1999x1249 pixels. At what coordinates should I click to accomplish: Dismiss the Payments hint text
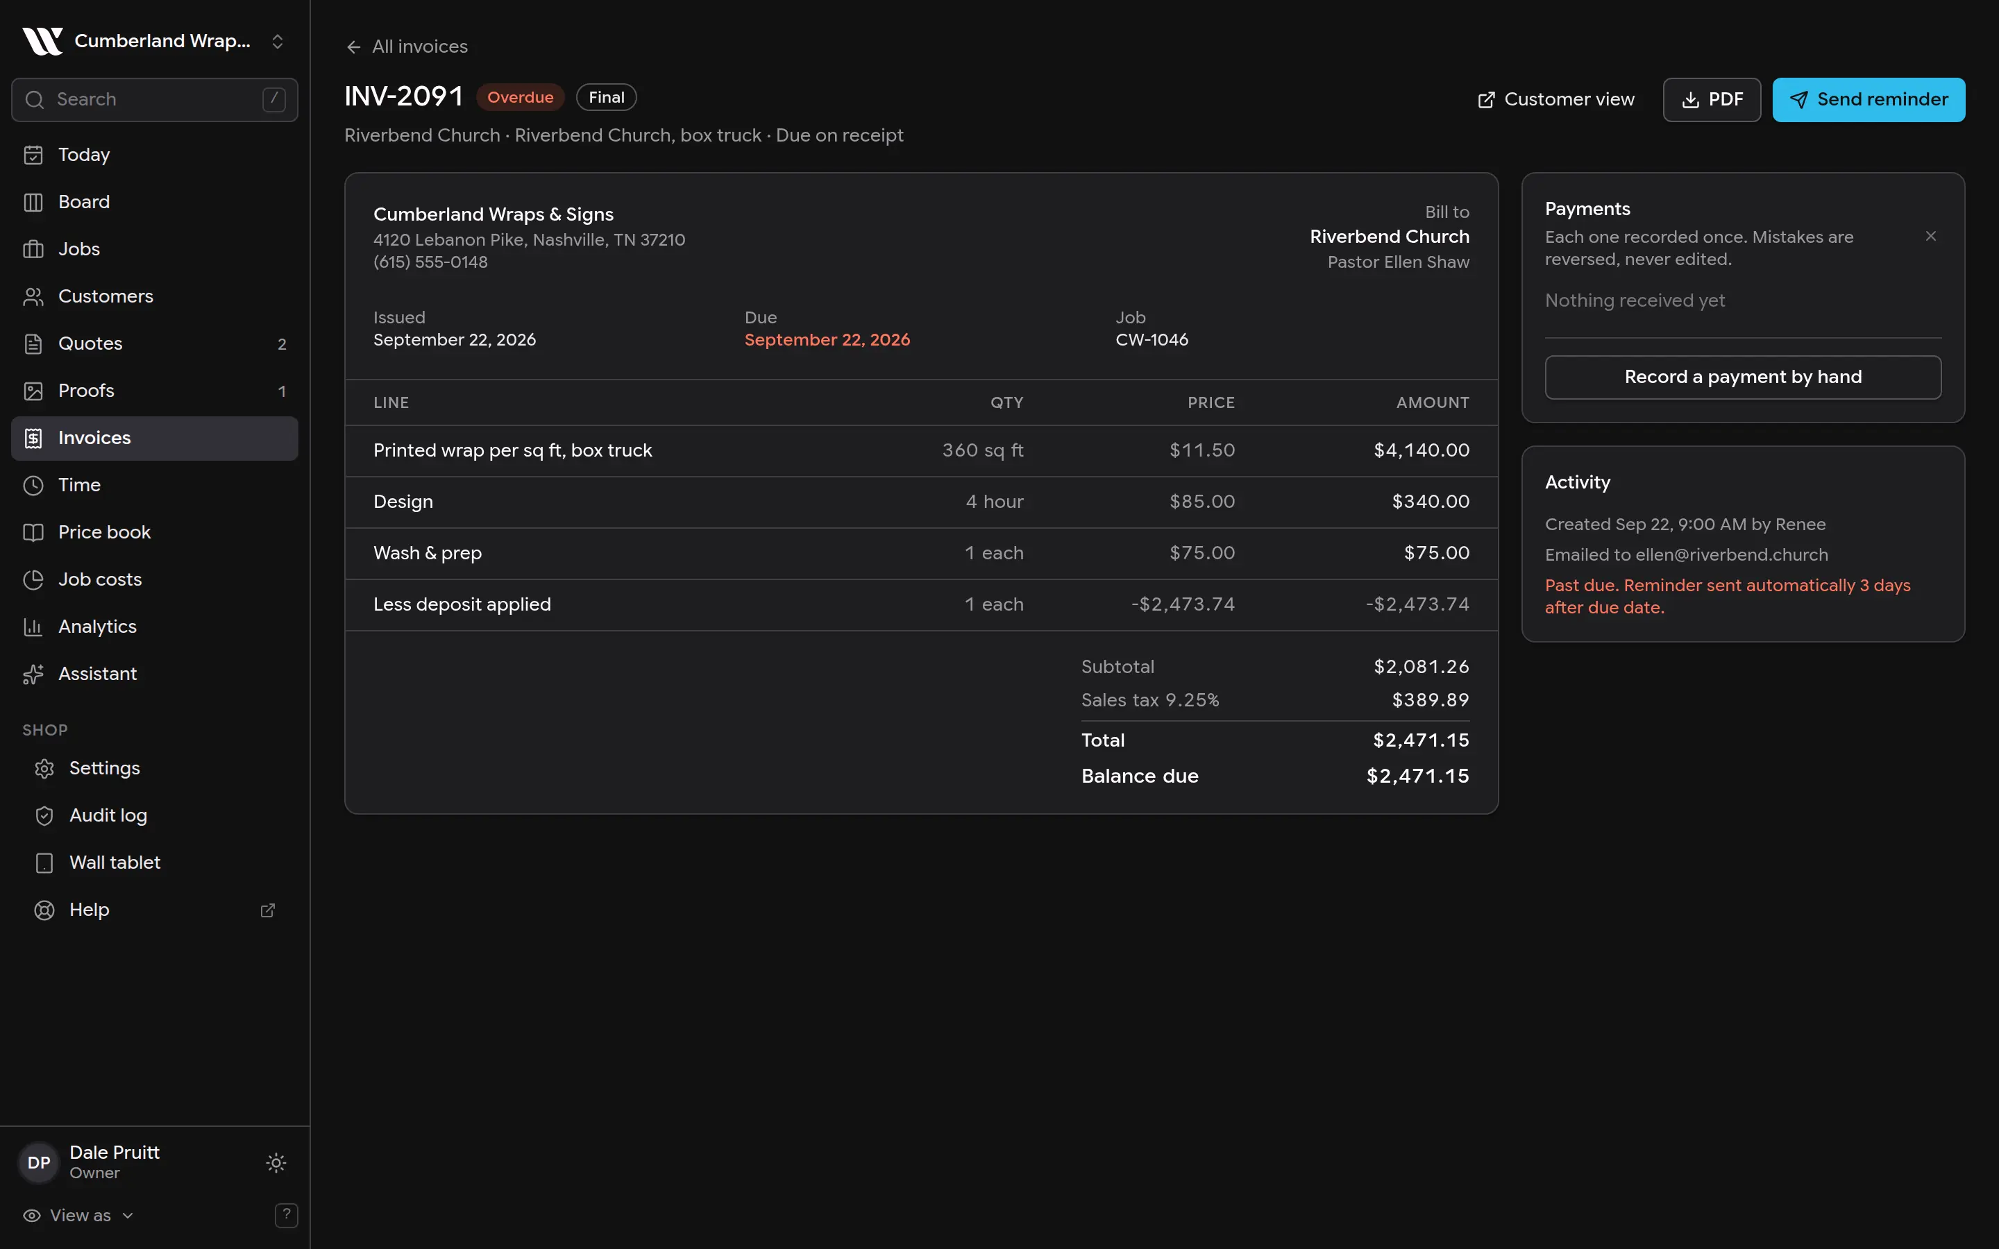[x=1930, y=236]
